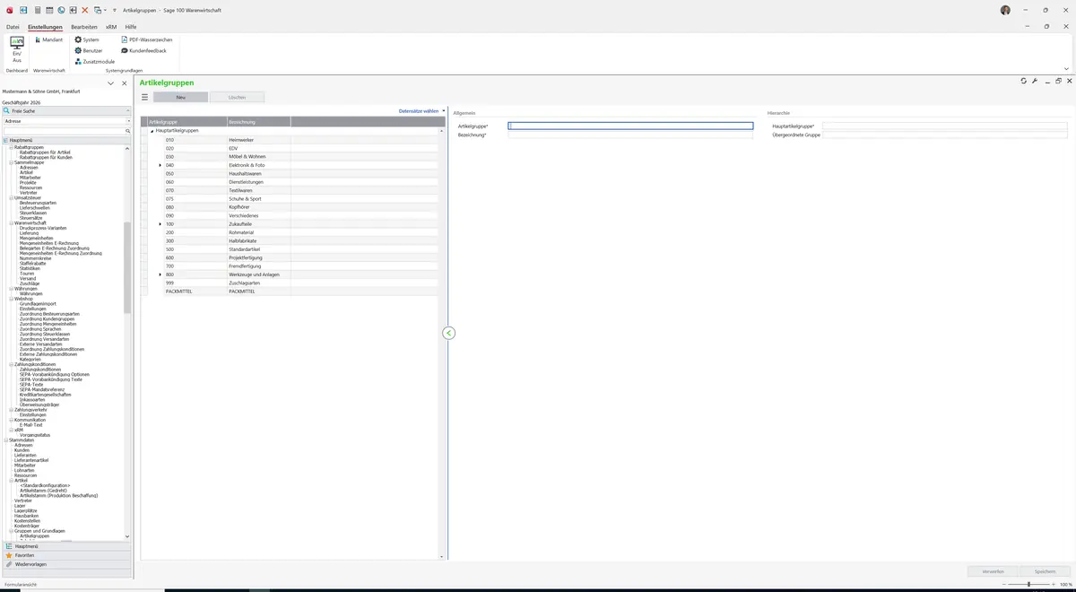Toggle the Dashboard Ein/Aus ribbon button
The width and height of the screenshot is (1076, 592).
click(17, 50)
